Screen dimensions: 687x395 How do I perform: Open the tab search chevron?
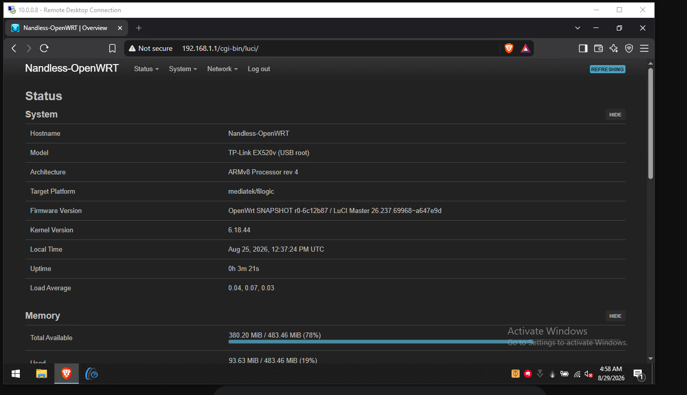(578, 28)
